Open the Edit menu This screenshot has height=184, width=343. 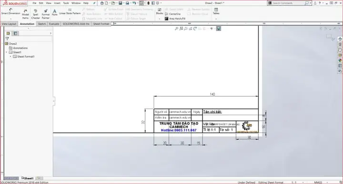pos(41,3)
